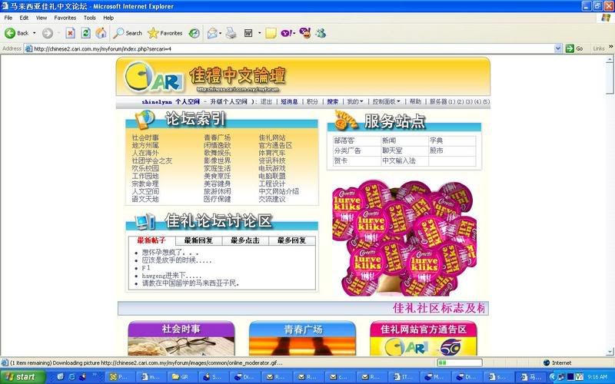
Task: Switch to the 最多点击 tab
Action: tap(245, 240)
